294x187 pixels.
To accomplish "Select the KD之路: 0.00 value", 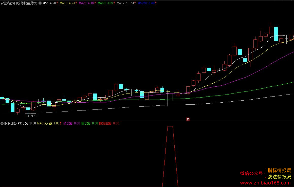I will pos(27,123).
